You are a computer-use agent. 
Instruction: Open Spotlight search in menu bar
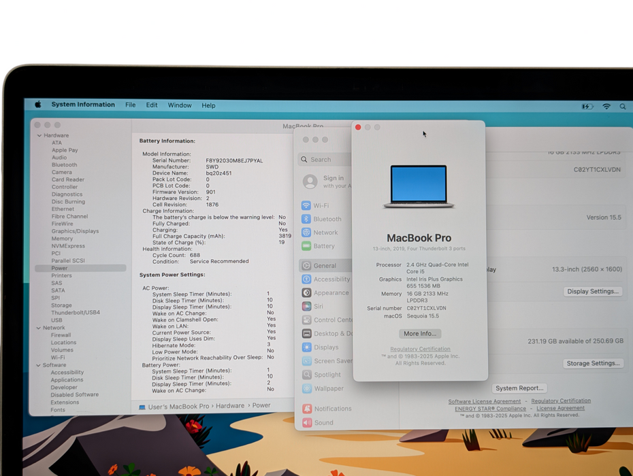pos(623,107)
